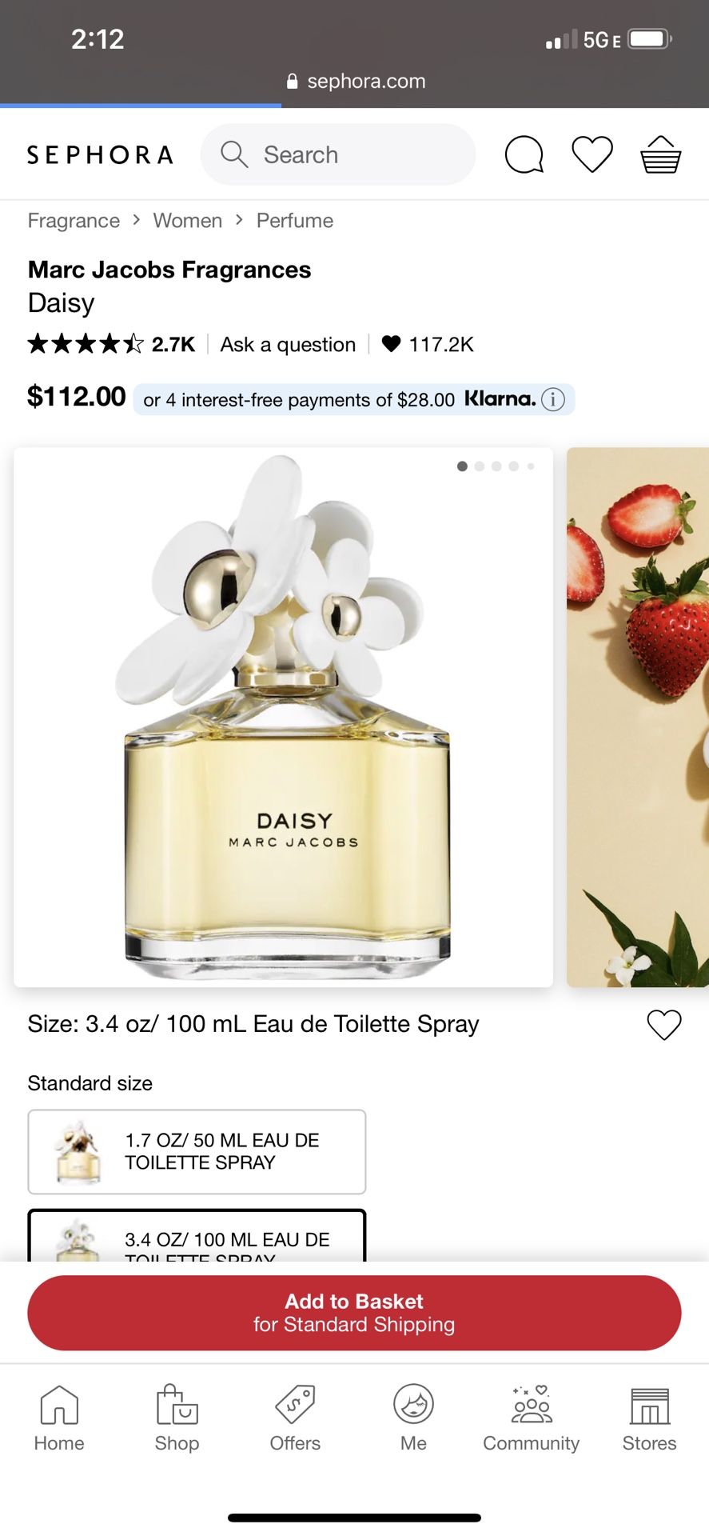The height and width of the screenshot is (1536, 709).
Task: Toggle the heart to love this product
Action: click(664, 1025)
